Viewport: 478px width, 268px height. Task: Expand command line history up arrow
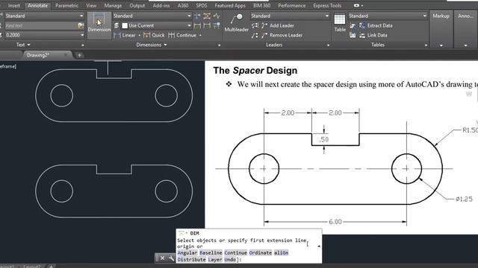point(319,246)
